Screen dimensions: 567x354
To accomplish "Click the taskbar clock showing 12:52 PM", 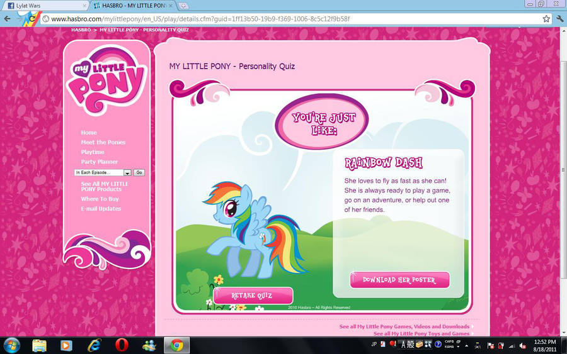I will pyautogui.click(x=544, y=345).
